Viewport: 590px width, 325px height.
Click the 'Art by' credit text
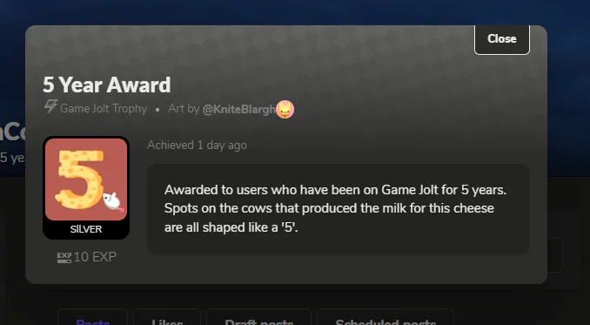point(184,109)
